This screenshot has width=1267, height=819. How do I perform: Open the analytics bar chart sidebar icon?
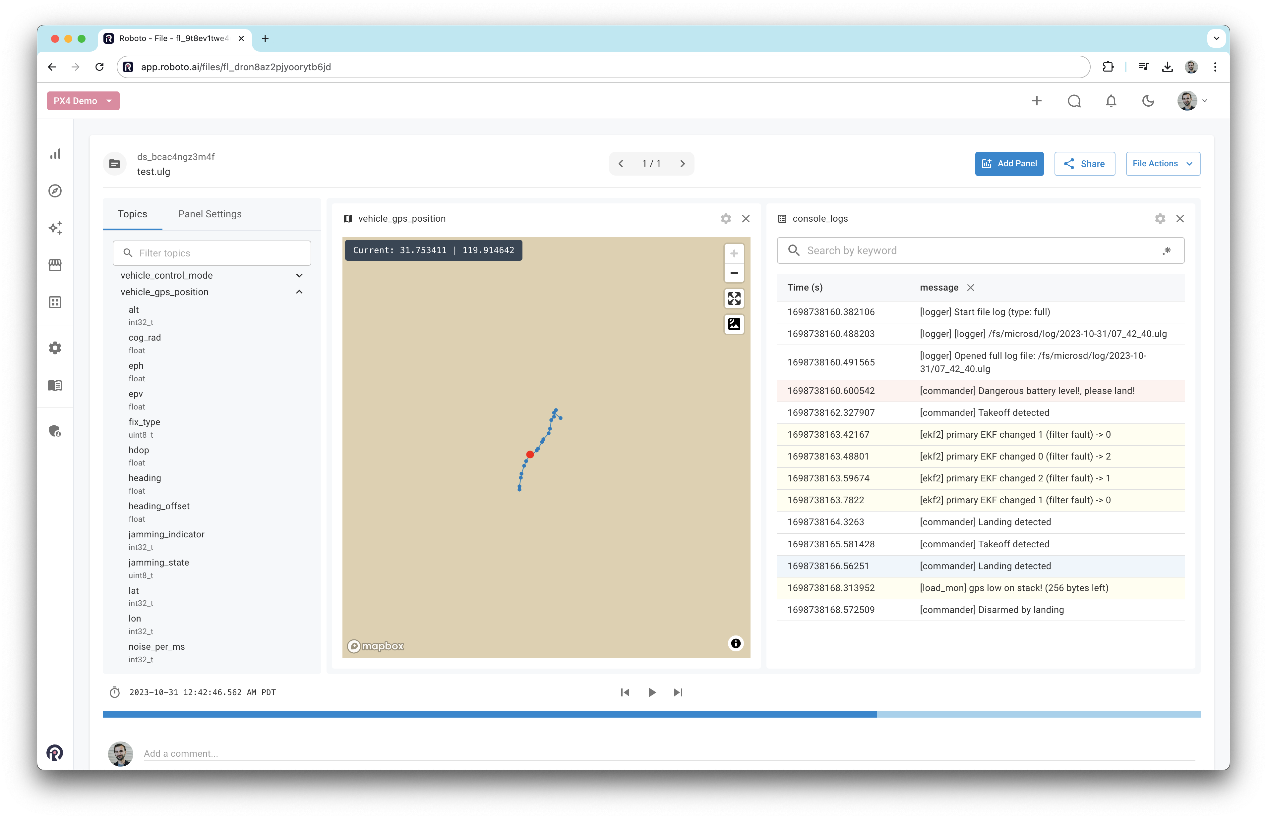(x=55, y=154)
